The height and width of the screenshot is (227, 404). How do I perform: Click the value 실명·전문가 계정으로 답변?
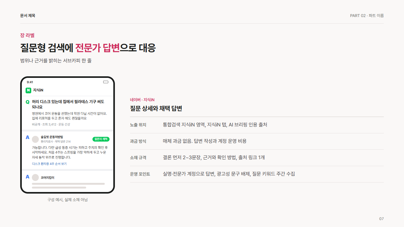[x=229, y=174]
